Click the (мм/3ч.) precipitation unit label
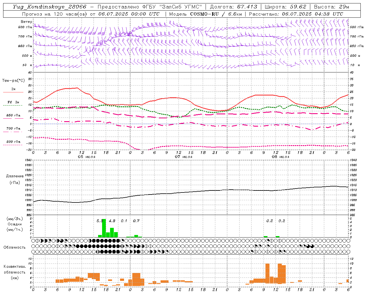Image resolution: width=365 pixels, height=292 pixels. coord(15,219)
